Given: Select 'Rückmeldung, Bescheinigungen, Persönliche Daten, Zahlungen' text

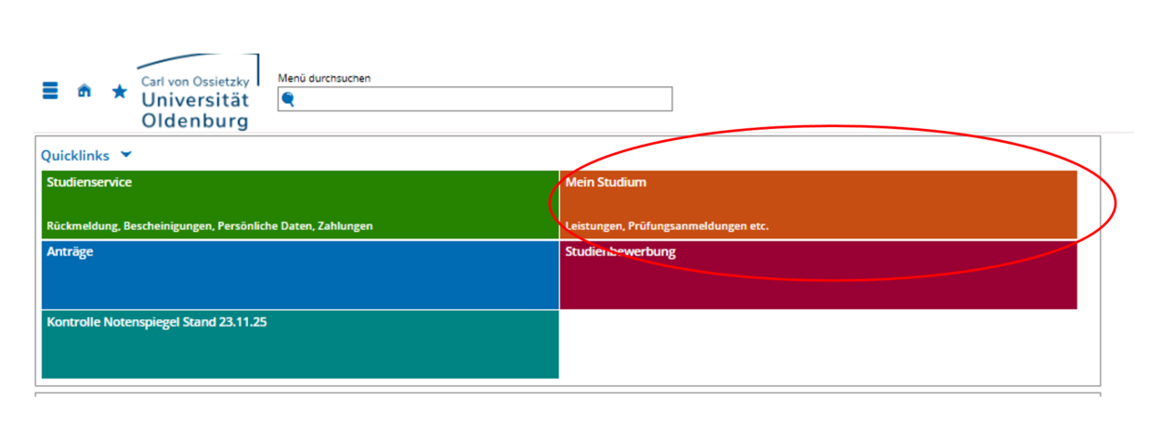Looking at the screenshot, I should (x=210, y=225).
